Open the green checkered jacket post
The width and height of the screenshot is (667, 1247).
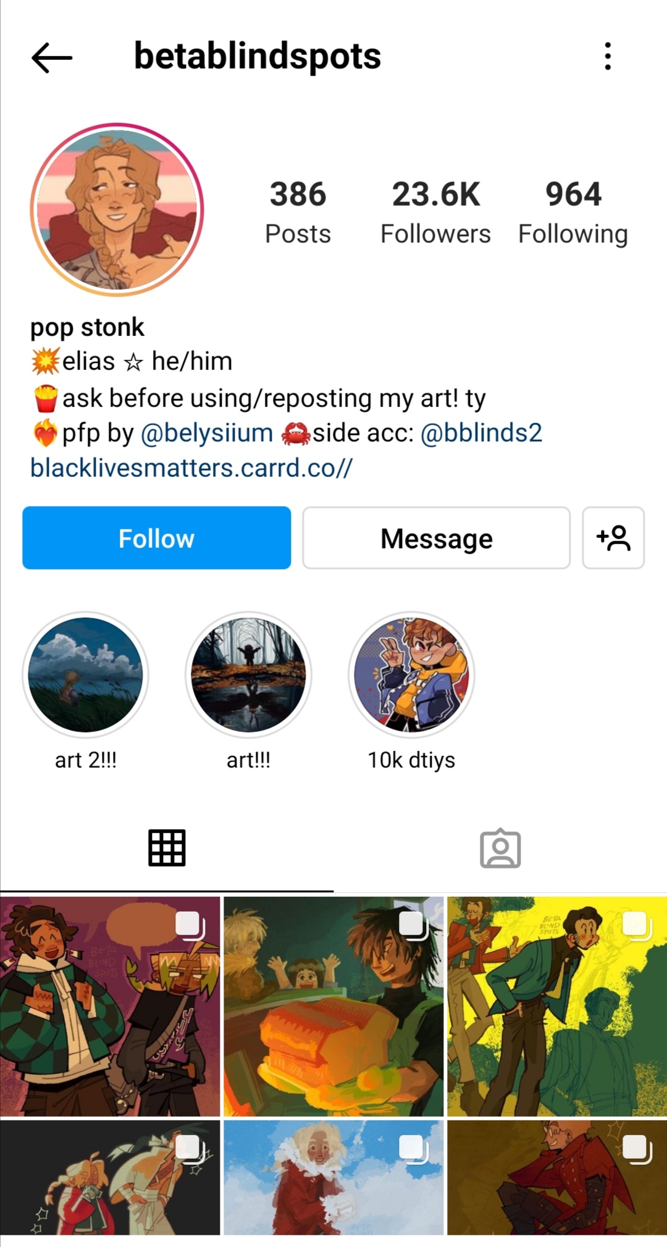[x=110, y=1007]
